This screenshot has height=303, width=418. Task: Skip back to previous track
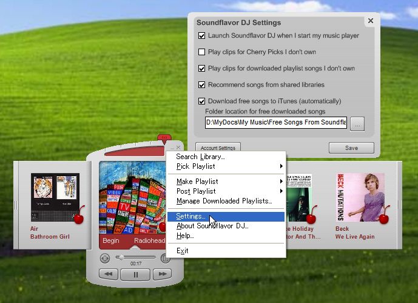[109, 274]
